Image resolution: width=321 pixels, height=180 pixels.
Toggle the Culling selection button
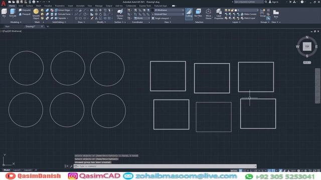point(189,13)
